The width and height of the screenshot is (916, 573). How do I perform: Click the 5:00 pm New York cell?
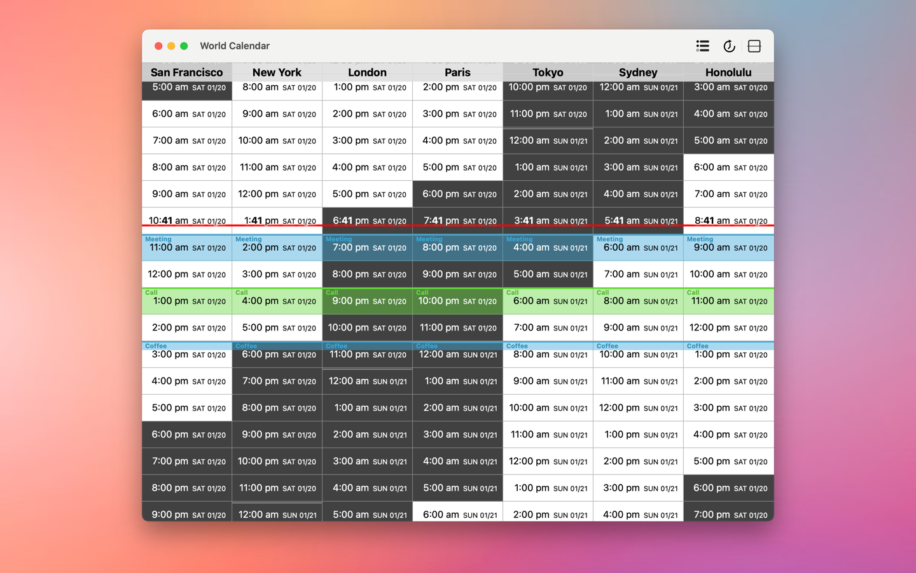pyautogui.click(x=277, y=328)
